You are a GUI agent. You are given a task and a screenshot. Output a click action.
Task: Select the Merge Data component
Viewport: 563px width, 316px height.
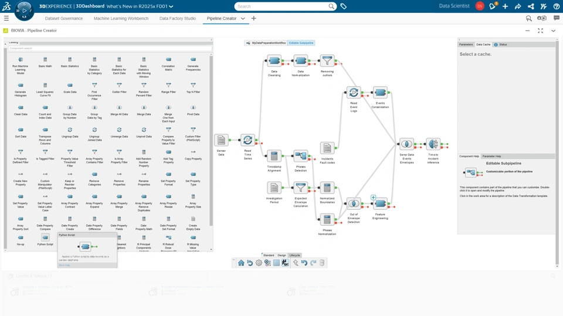(144, 110)
